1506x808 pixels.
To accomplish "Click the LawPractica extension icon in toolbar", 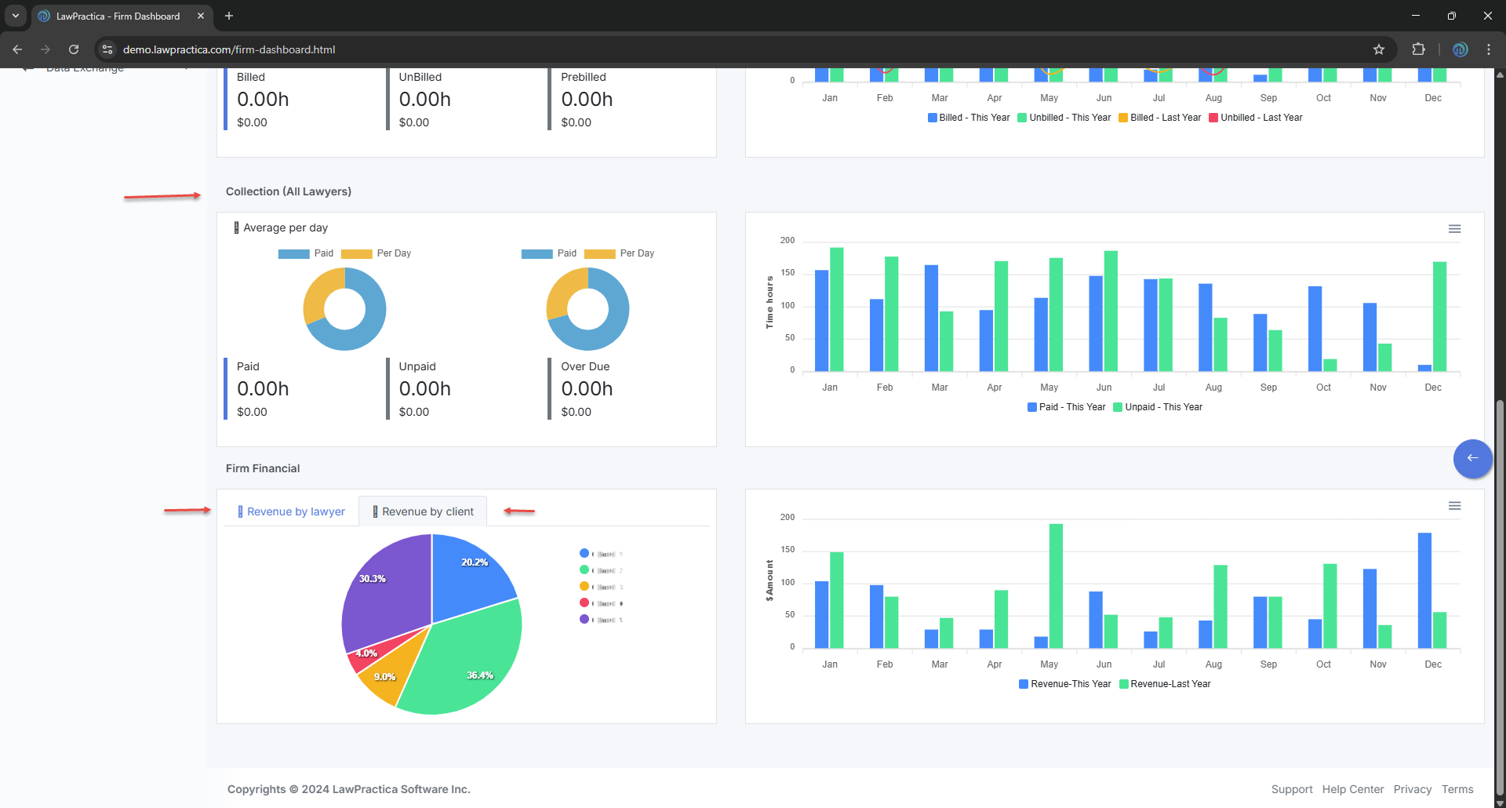I will [x=1460, y=49].
